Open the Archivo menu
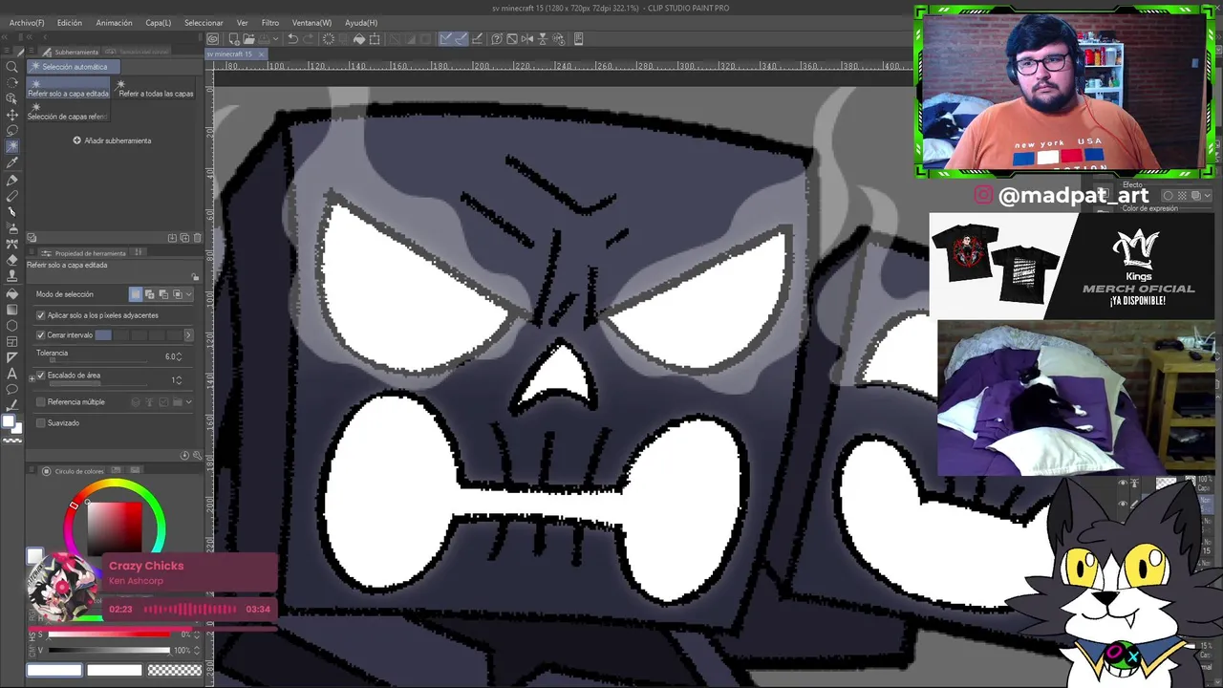1223x688 pixels. click(27, 23)
